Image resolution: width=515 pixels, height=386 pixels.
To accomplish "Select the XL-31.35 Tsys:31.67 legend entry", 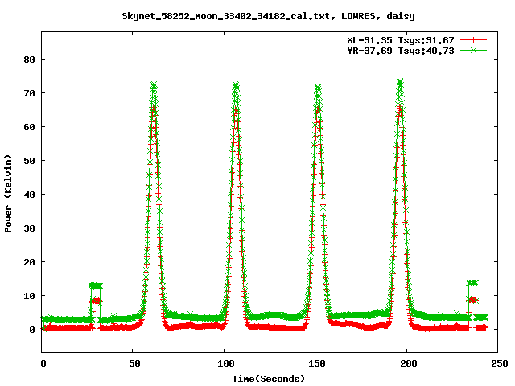I will click(401, 40).
